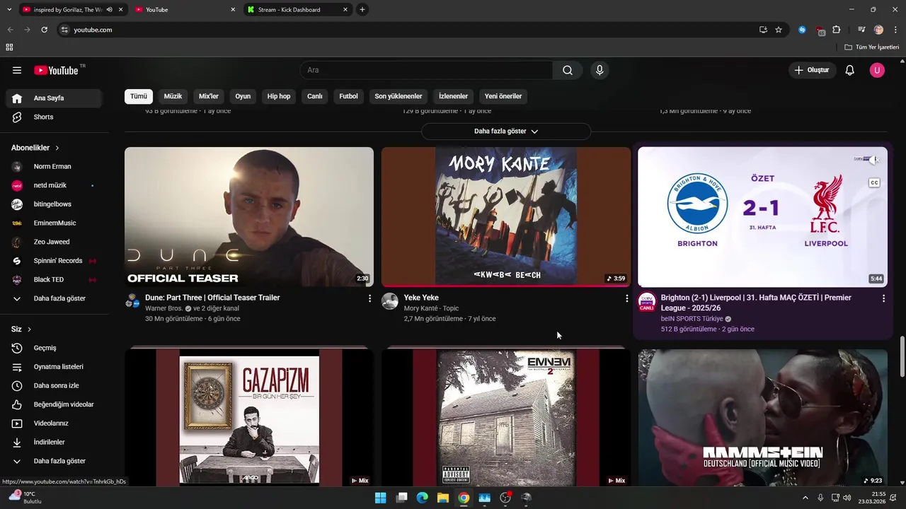Open the Chrome extensions puzzle menu

coord(837,30)
